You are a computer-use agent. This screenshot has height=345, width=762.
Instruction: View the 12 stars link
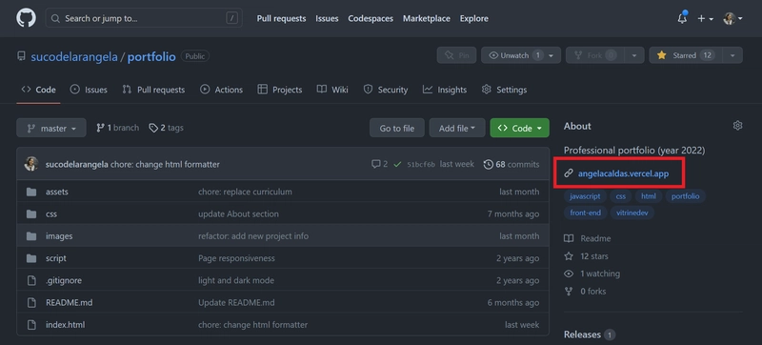tap(586, 256)
